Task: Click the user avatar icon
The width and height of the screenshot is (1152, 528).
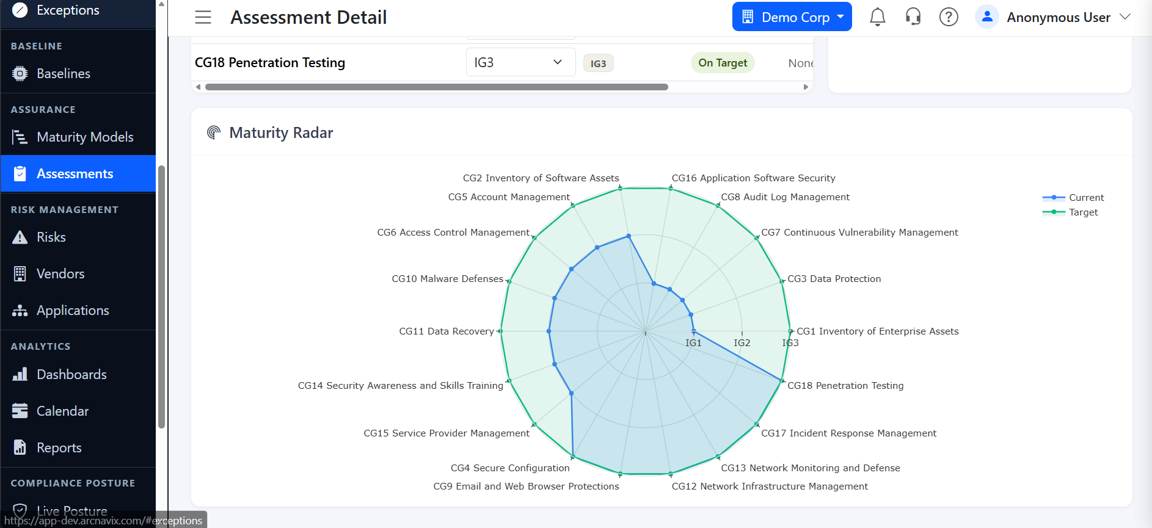Action: tap(987, 17)
